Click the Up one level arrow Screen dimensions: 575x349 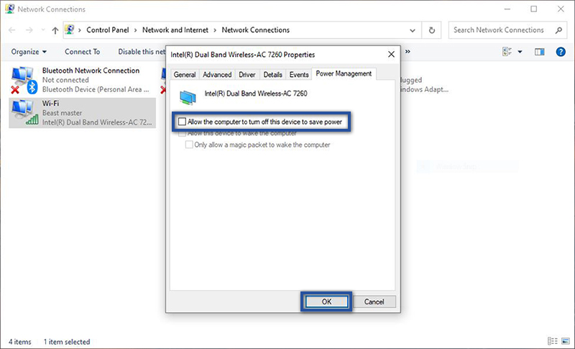[x=55, y=30]
